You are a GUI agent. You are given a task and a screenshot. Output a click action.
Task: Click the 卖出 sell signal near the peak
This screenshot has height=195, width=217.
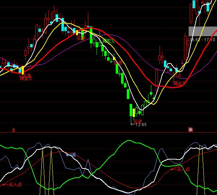(81, 38)
